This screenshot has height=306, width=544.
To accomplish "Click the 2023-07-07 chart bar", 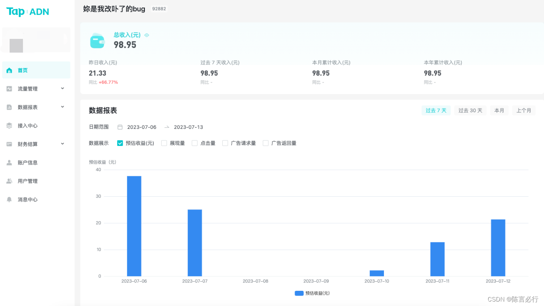I will [x=195, y=243].
